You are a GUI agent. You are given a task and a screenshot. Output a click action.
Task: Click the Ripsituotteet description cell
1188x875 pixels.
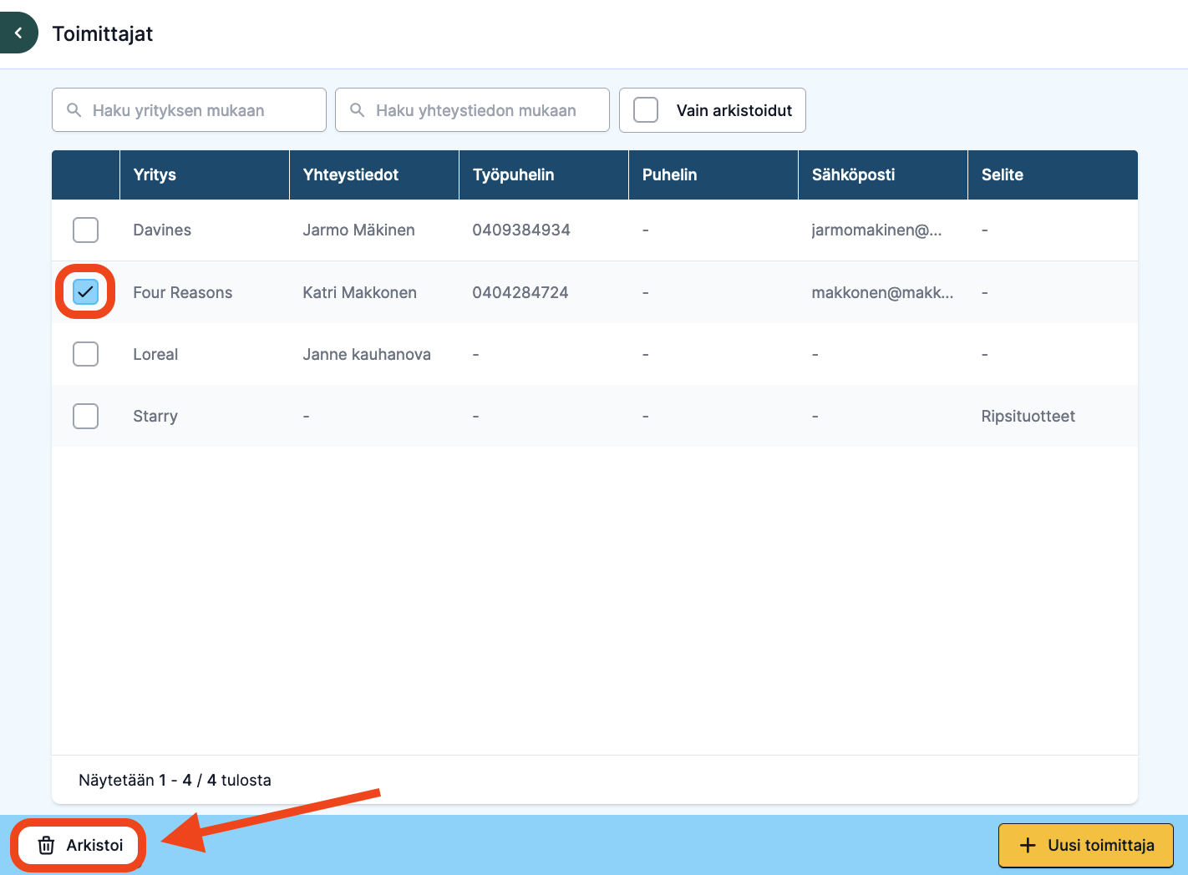(x=1028, y=416)
